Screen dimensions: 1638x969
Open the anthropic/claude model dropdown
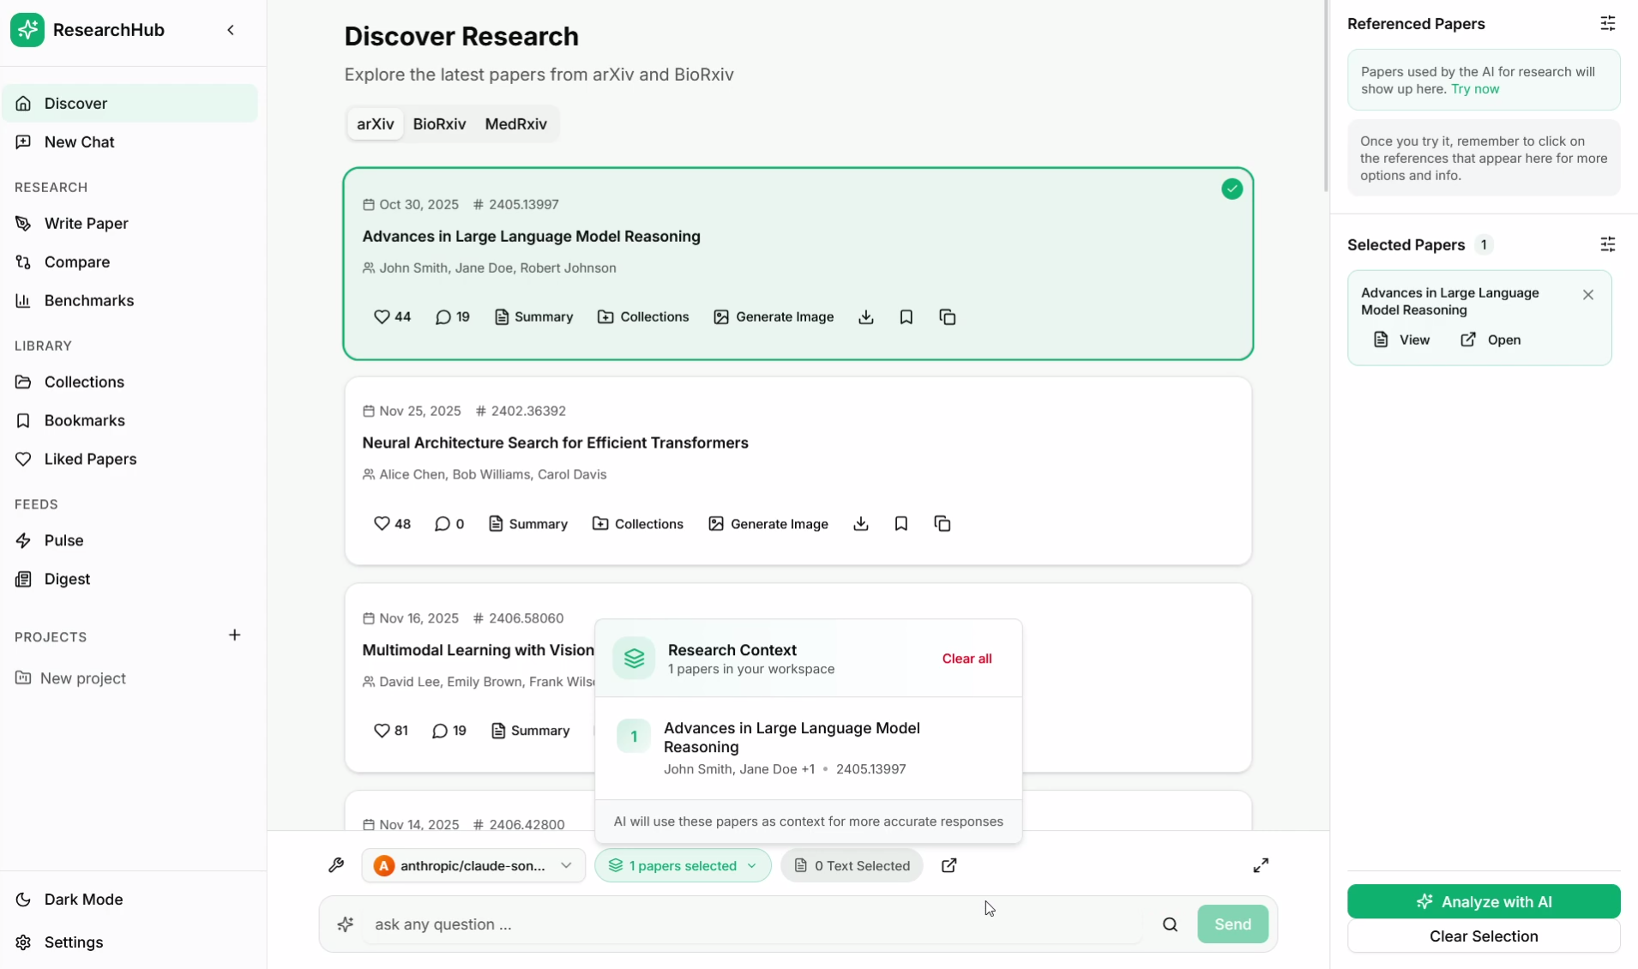(473, 865)
